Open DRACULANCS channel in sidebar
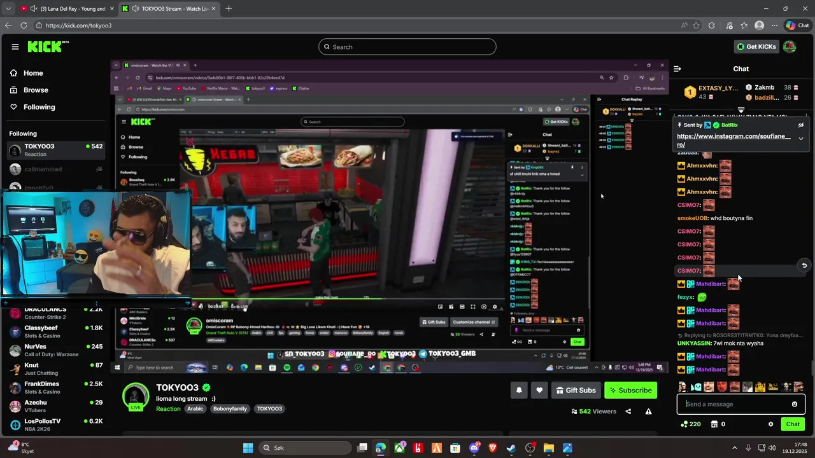 (x=56, y=313)
